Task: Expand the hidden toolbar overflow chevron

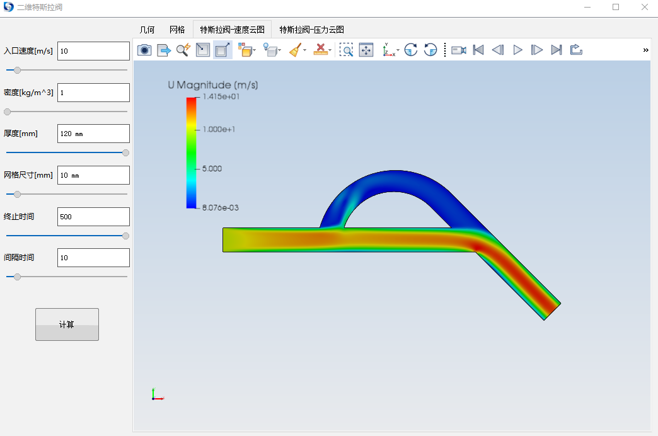Action: point(646,50)
